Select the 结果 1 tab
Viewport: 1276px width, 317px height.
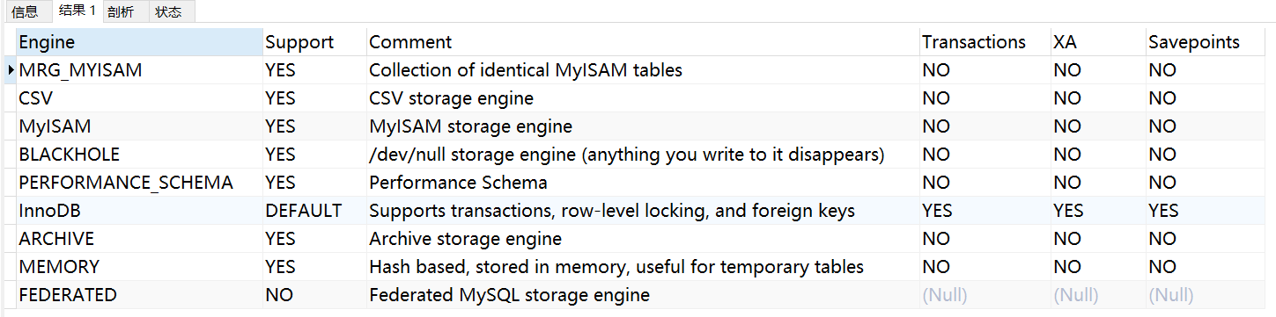[x=76, y=11]
